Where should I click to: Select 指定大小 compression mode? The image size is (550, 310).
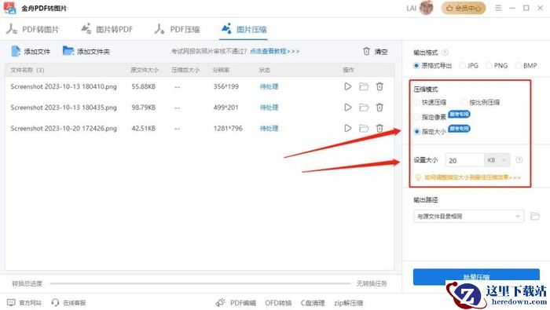point(430,132)
